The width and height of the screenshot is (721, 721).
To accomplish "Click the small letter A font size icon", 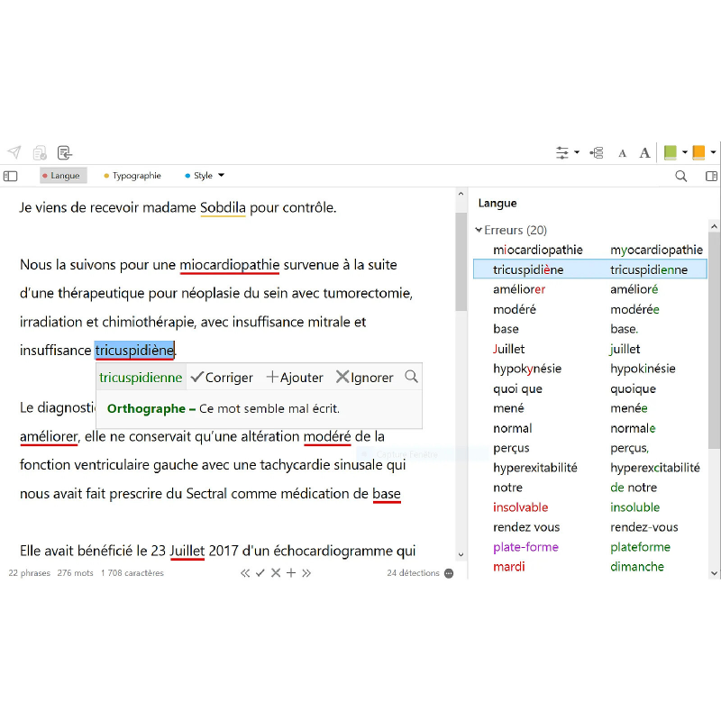I will (x=622, y=153).
